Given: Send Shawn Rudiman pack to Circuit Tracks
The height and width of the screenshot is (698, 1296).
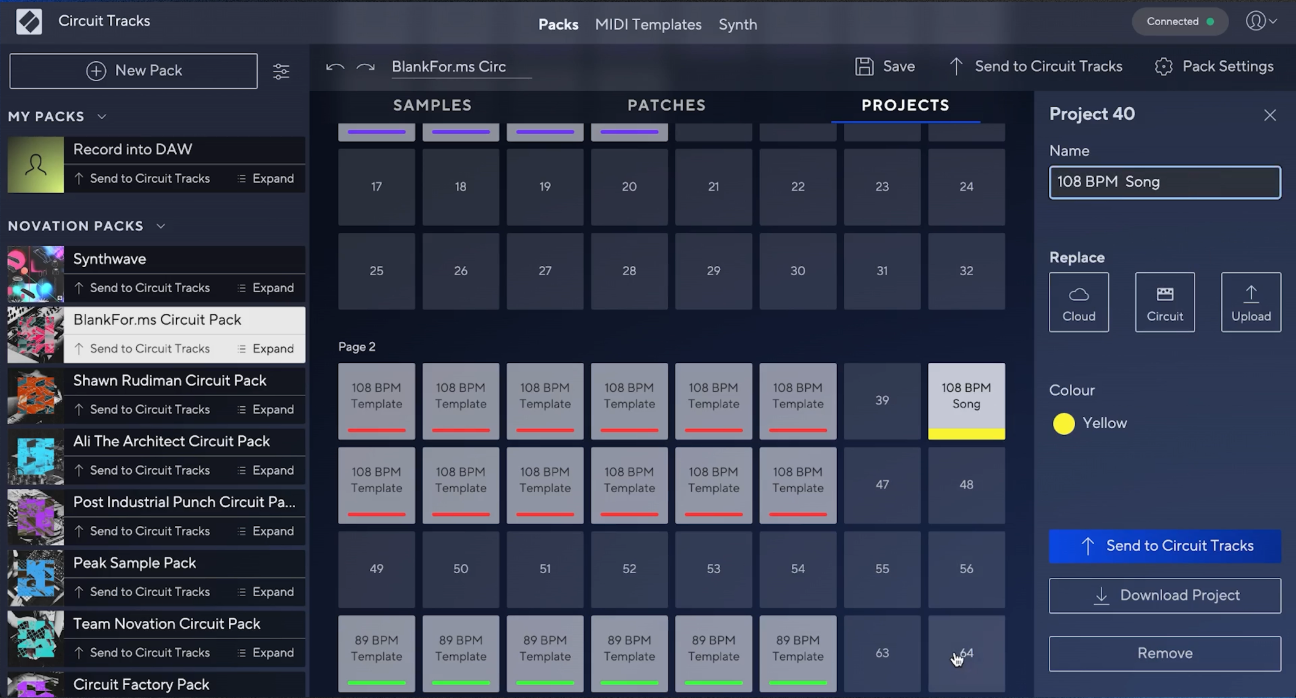Looking at the screenshot, I should point(142,409).
